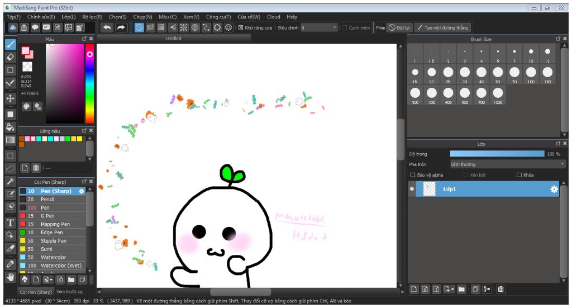Choose the G Pen brush
Viewport: 572px width, 308px height.
[x=52, y=216]
